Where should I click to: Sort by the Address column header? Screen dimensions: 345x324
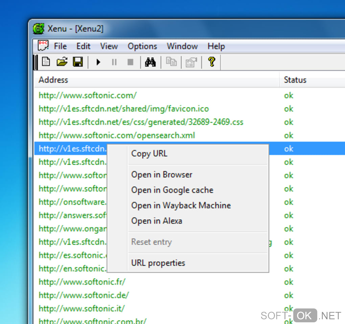click(x=157, y=80)
